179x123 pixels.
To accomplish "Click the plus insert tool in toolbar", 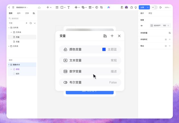I will [48, 7].
